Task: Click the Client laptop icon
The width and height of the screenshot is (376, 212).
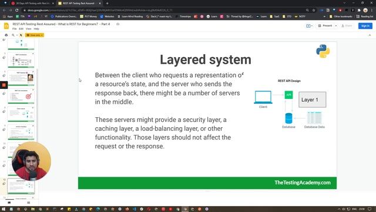Action: tap(263, 97)
